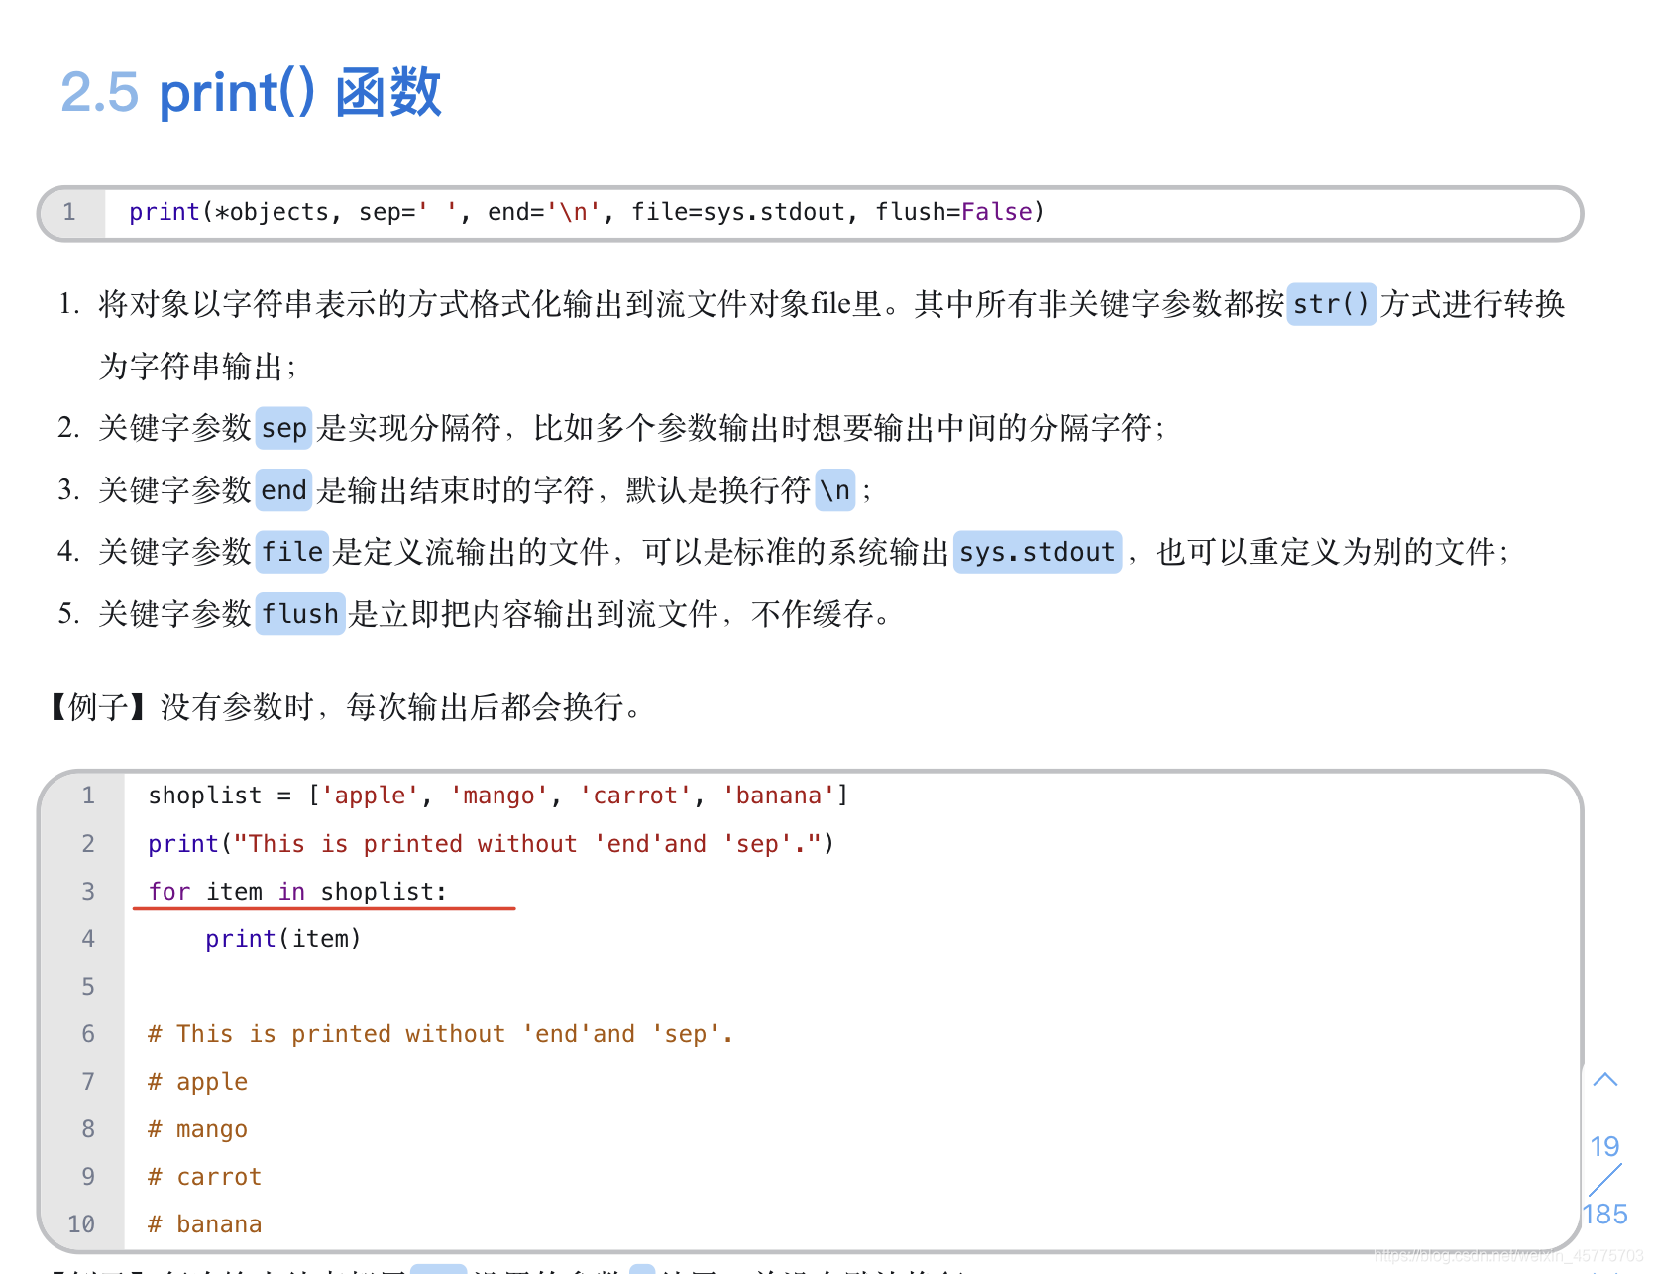Click the comment line '# banana'
This screenshot has width=1653, height=1274.
(x=205, y=1224)
